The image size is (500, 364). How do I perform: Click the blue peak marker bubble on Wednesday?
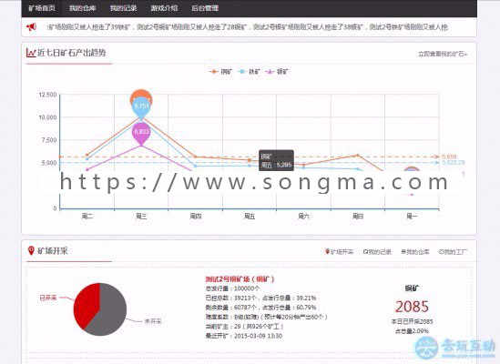(141, 107)
